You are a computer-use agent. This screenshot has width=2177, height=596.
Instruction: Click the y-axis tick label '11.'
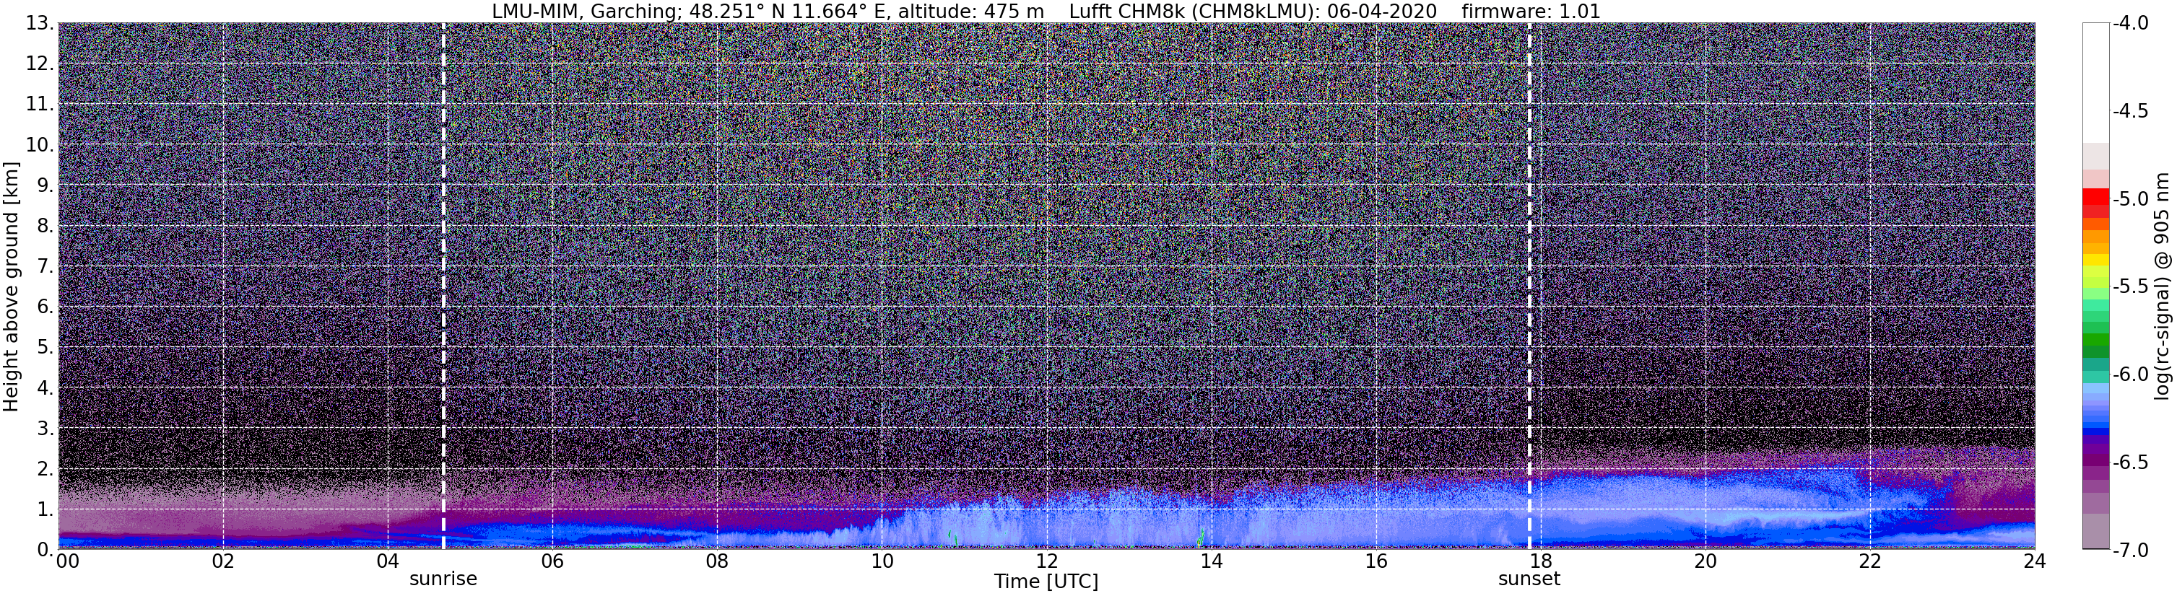(40, 105)
